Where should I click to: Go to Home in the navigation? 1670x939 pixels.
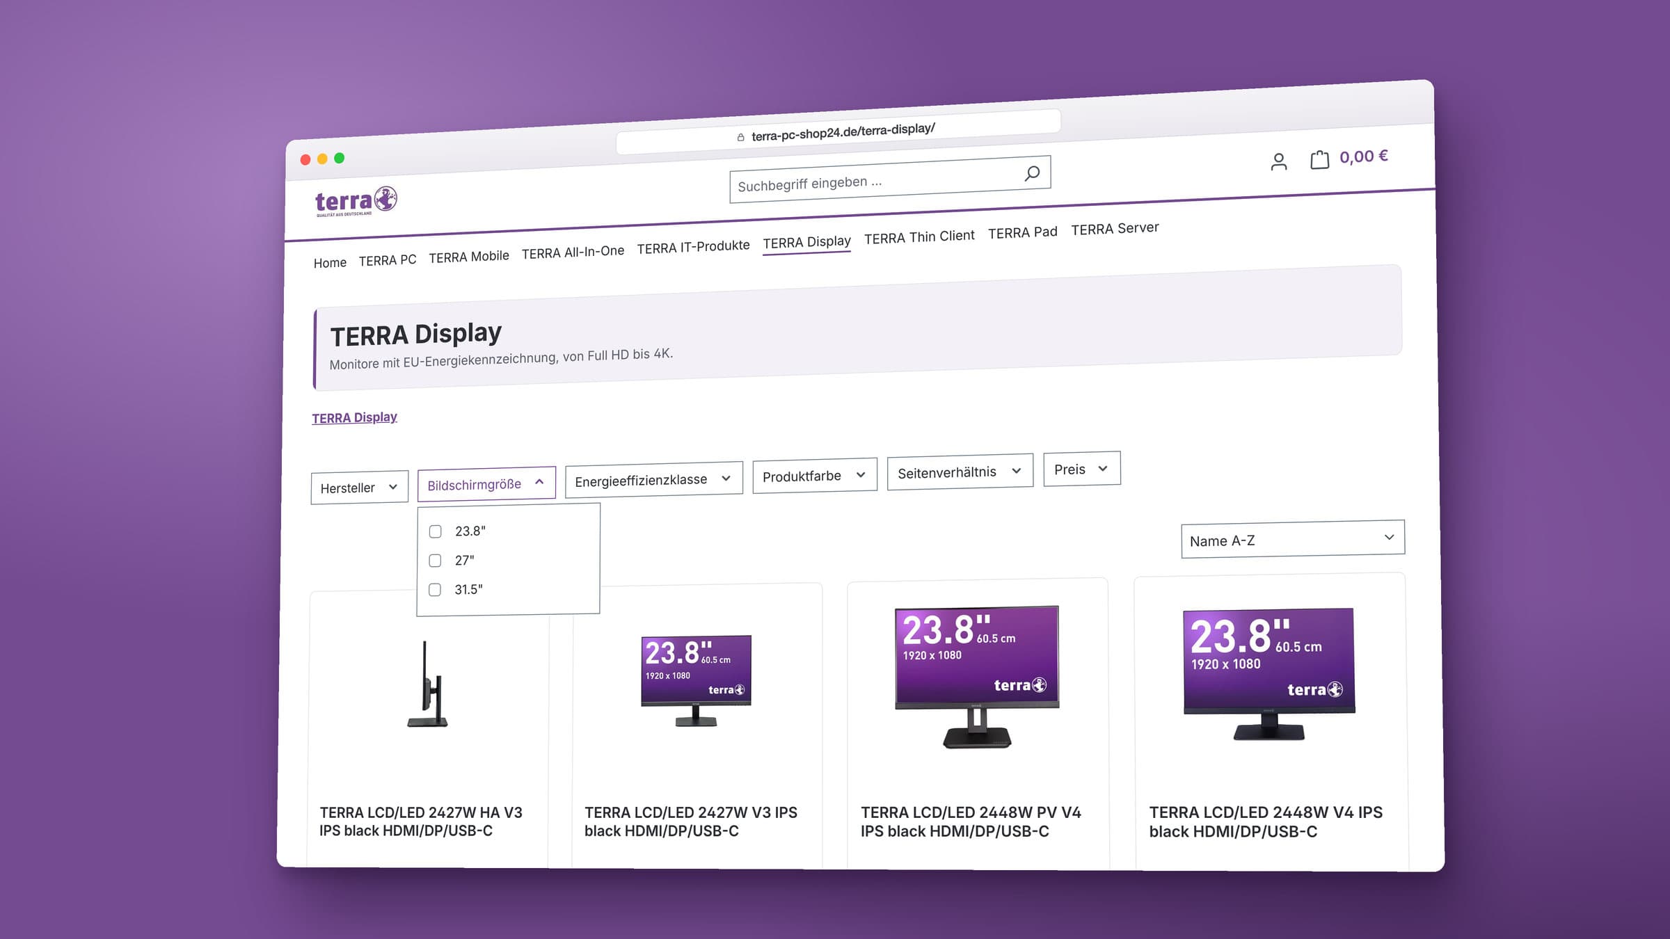pos(330,263)
